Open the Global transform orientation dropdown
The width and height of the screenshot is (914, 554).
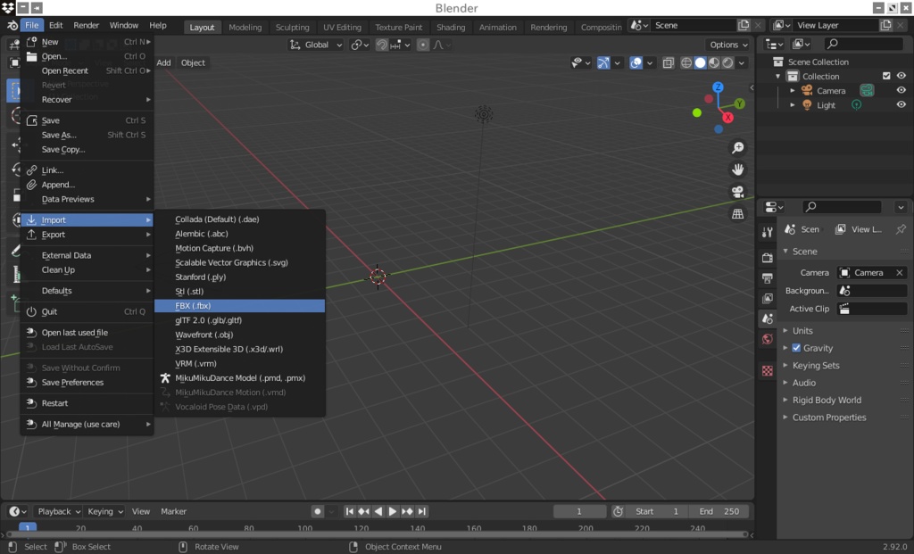316,44
